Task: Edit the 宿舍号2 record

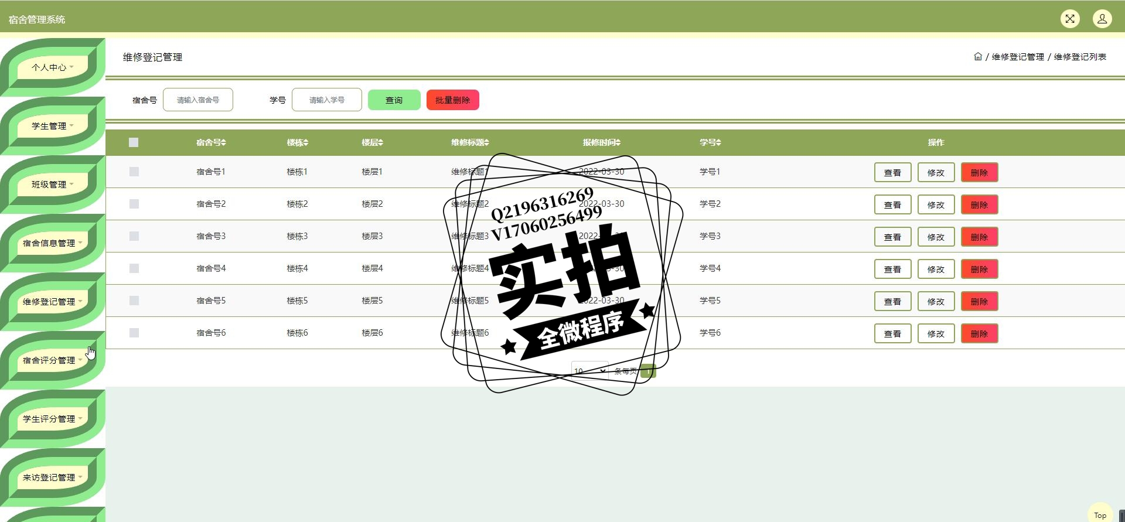Action: pyautogui.click(x=936, y=205)
